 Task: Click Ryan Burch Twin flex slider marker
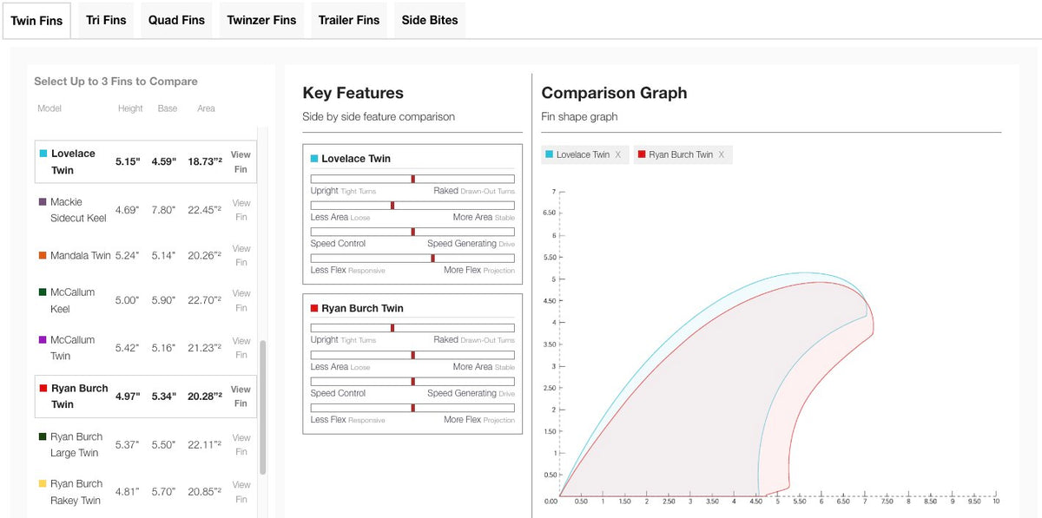tap(413, 408)
